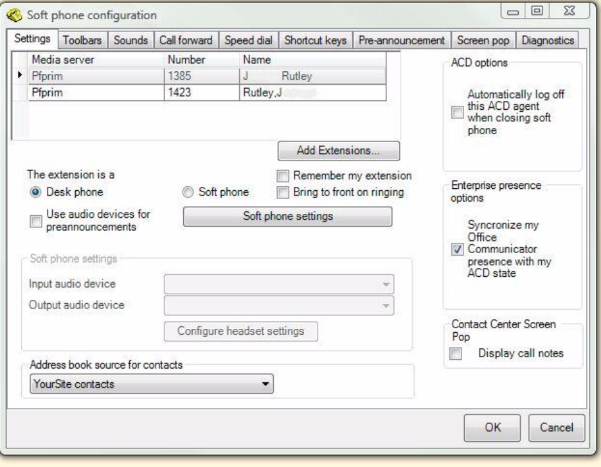Screen dimensions: 601x467
Task: Open Soft phone settings button
Action: tap(287, 216)
